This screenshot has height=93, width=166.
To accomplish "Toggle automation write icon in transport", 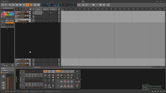I will 24,5.
